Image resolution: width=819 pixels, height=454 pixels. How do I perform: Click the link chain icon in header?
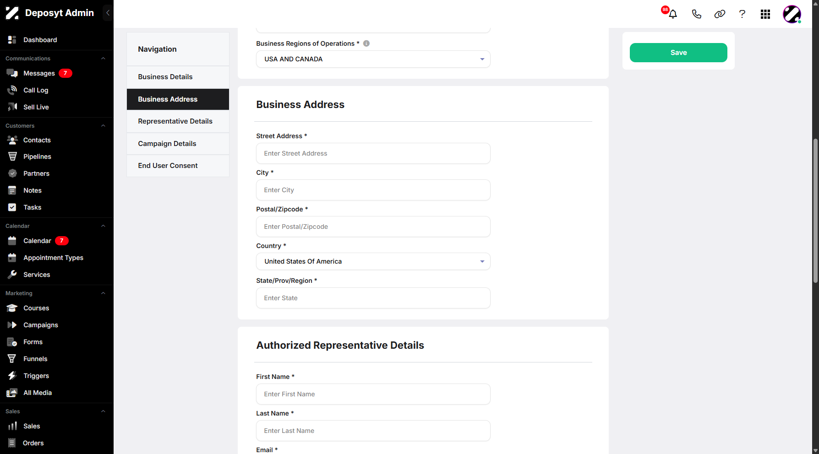tap(720, 14)
